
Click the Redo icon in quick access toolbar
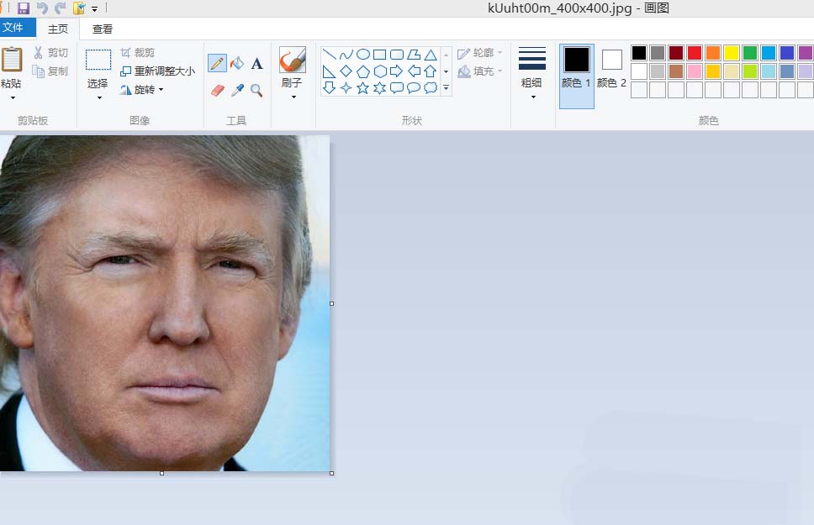(x=61, y=8)
